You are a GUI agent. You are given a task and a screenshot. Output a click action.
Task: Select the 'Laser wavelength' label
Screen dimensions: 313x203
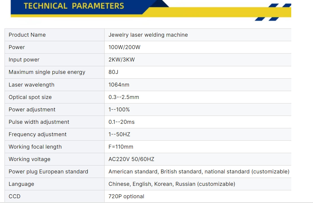(32, 85)
